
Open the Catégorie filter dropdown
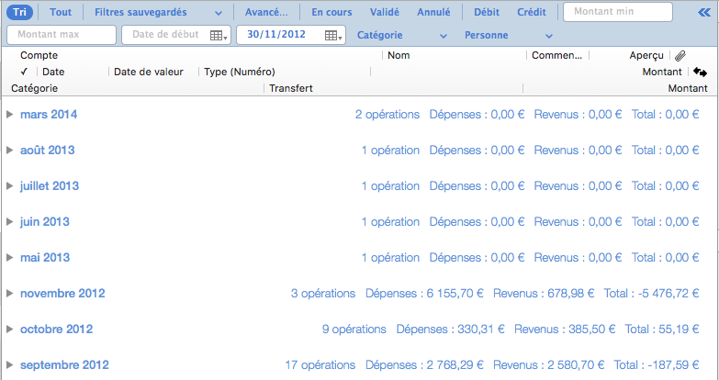coord(400,35)
